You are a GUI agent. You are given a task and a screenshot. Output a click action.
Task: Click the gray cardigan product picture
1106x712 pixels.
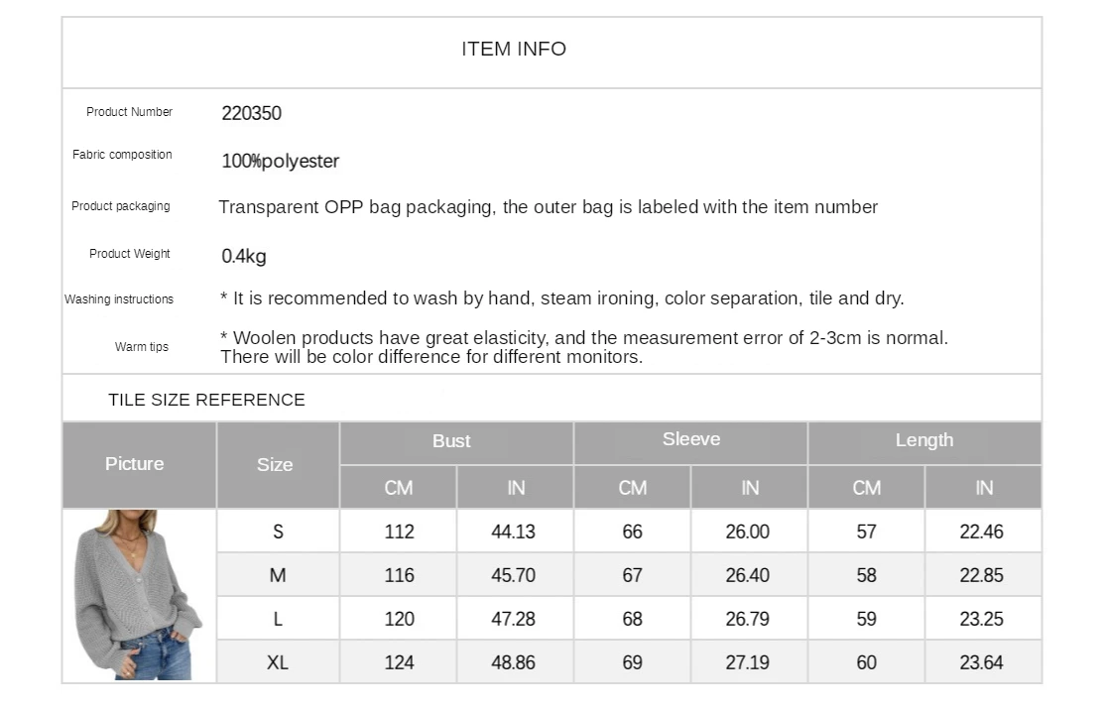coord(139,595)
